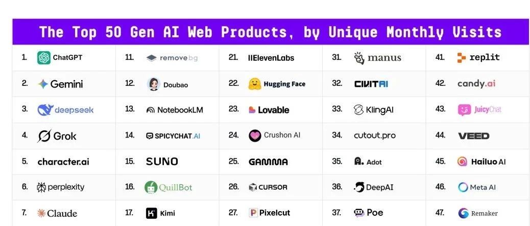Click the JuicyChat pink bubble icon
Image resolution: width=530 pixels, height=226 pixels.
[x=465, y=110]
